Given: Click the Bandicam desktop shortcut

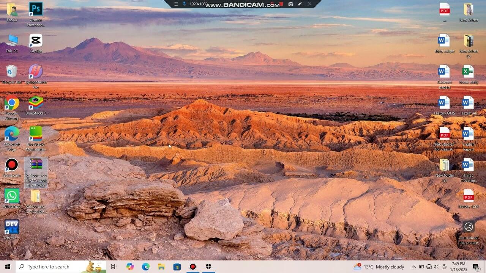Looking at the screenshot, I should [x=12, y=165].
